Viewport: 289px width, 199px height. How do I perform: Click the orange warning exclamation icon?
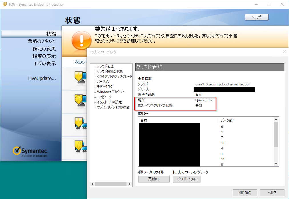(81, 40)
